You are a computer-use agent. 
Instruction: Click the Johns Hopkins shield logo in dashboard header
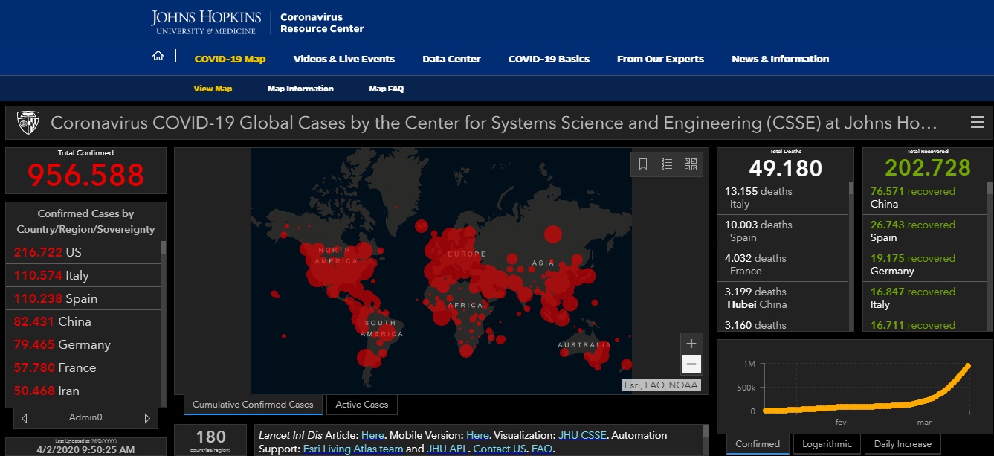28,123
